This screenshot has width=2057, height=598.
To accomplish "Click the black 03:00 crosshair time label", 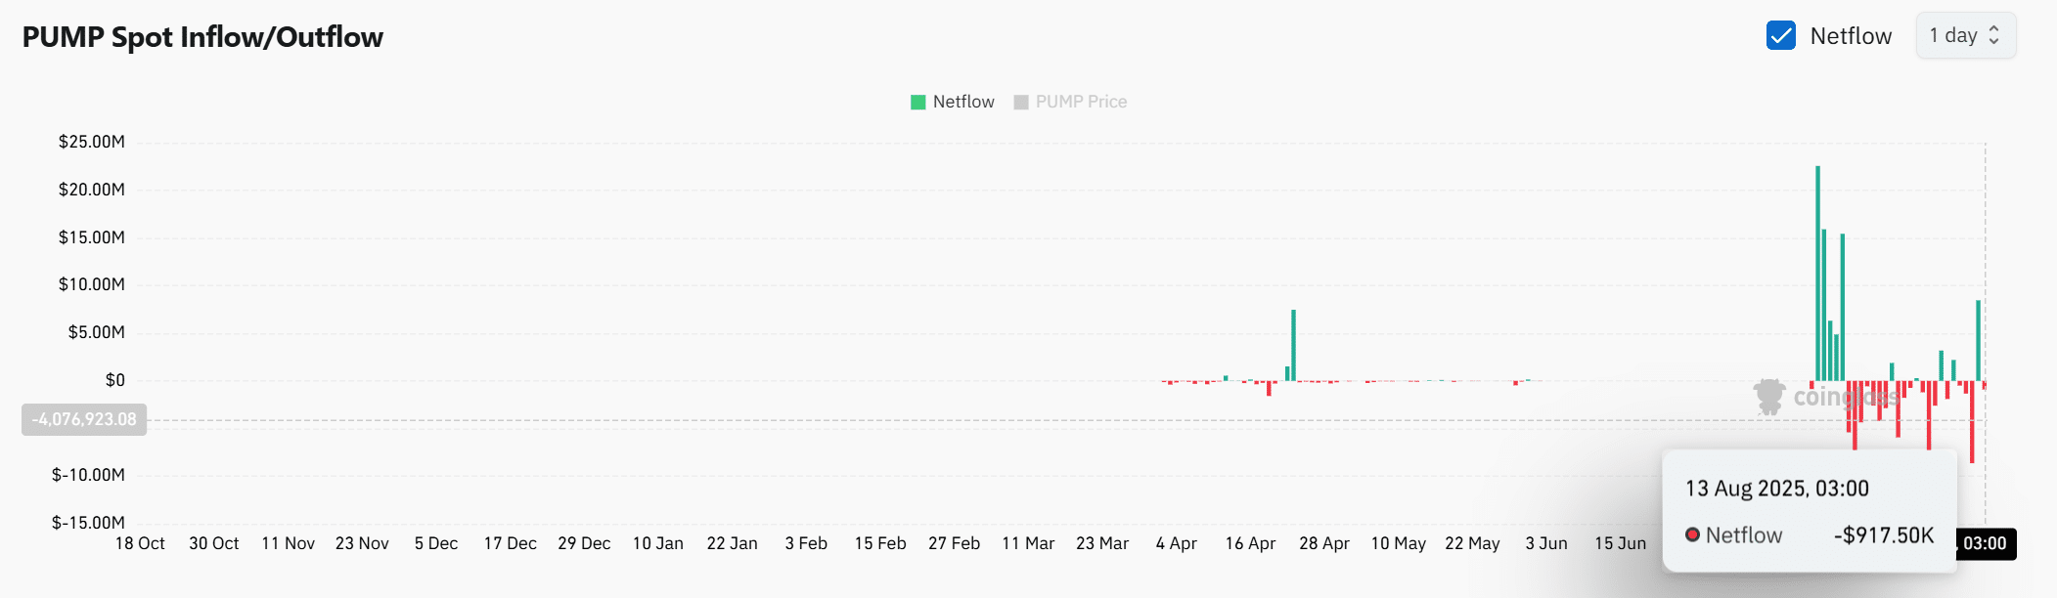I will click(1985, 544).
